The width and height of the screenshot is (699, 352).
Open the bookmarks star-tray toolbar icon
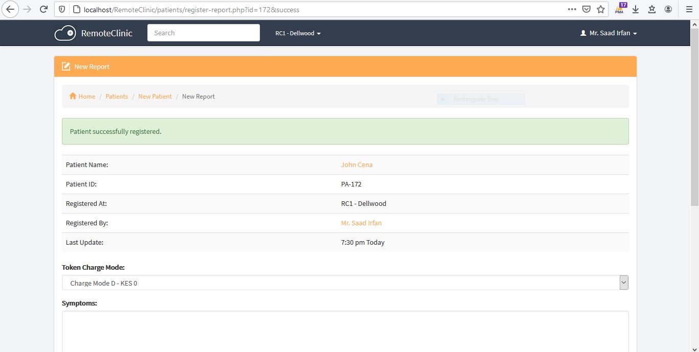(652, 9)
